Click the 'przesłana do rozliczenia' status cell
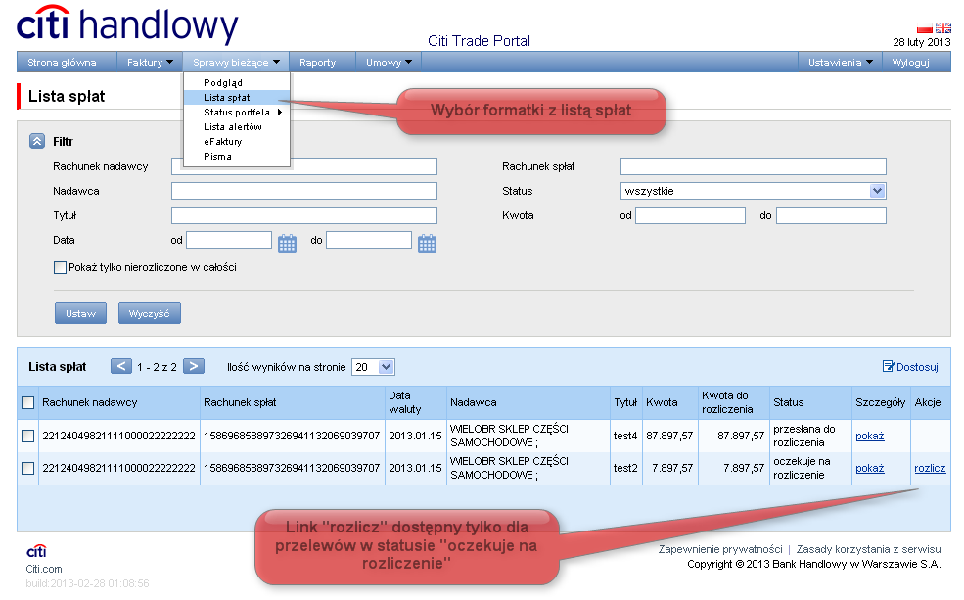Image resolution: width=964 pixels, height=600 pixels. click(x=810, y=436)
